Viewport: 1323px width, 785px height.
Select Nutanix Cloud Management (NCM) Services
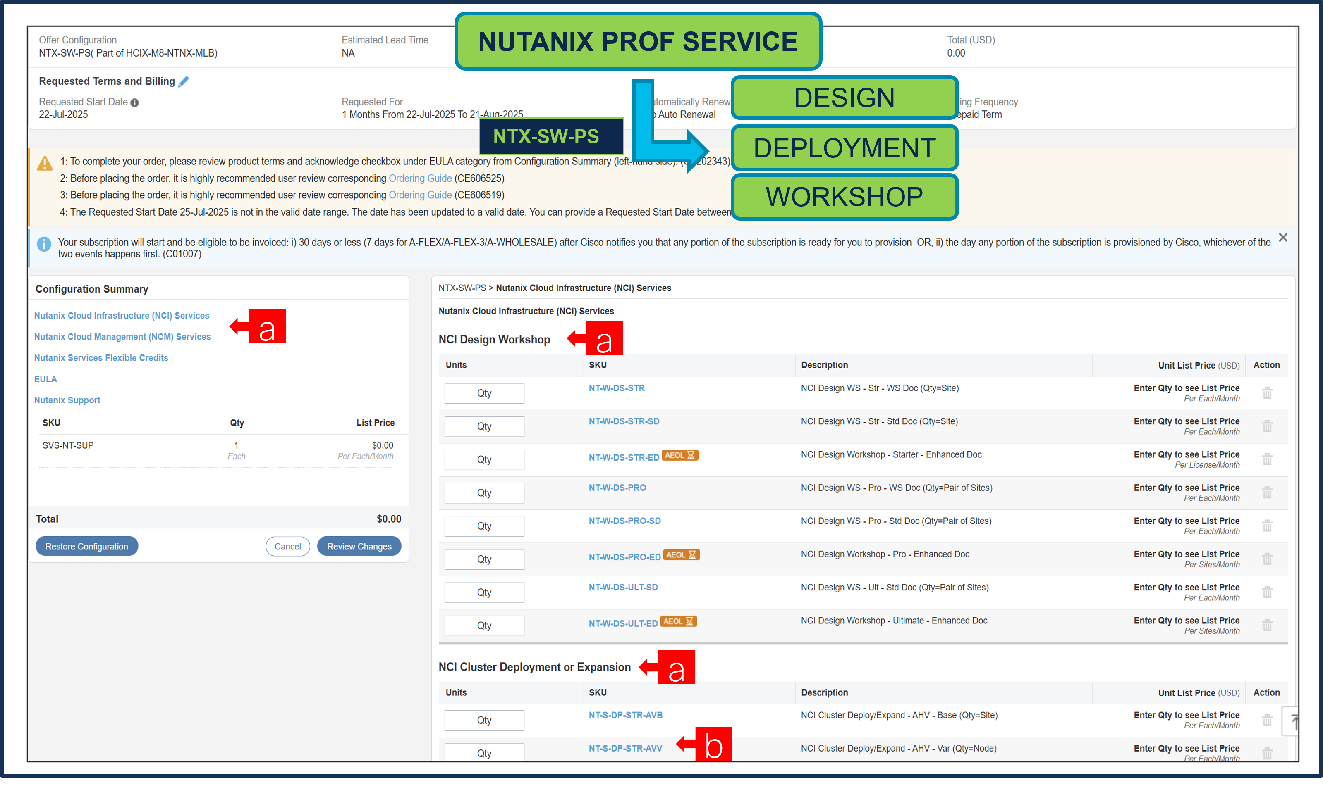pyautogui.click(x=122, y=336)
